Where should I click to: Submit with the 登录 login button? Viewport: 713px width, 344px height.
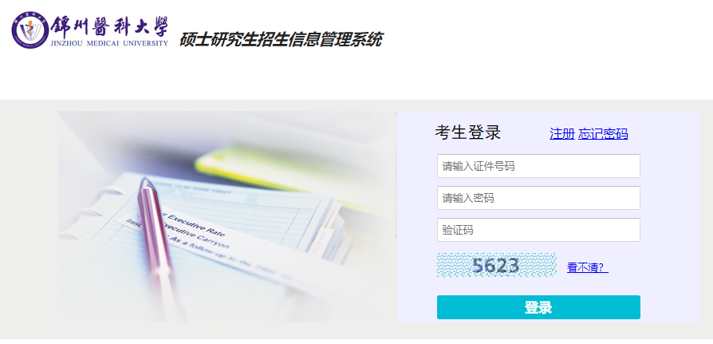coord(538,307)
